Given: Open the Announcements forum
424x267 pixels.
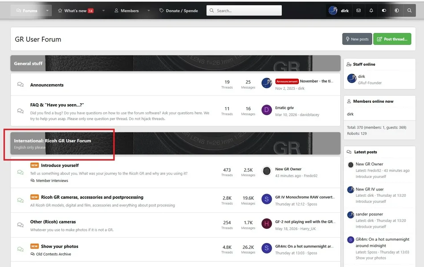Looking at the screenshot, I should pyautogui.click(x=47, y=85).
